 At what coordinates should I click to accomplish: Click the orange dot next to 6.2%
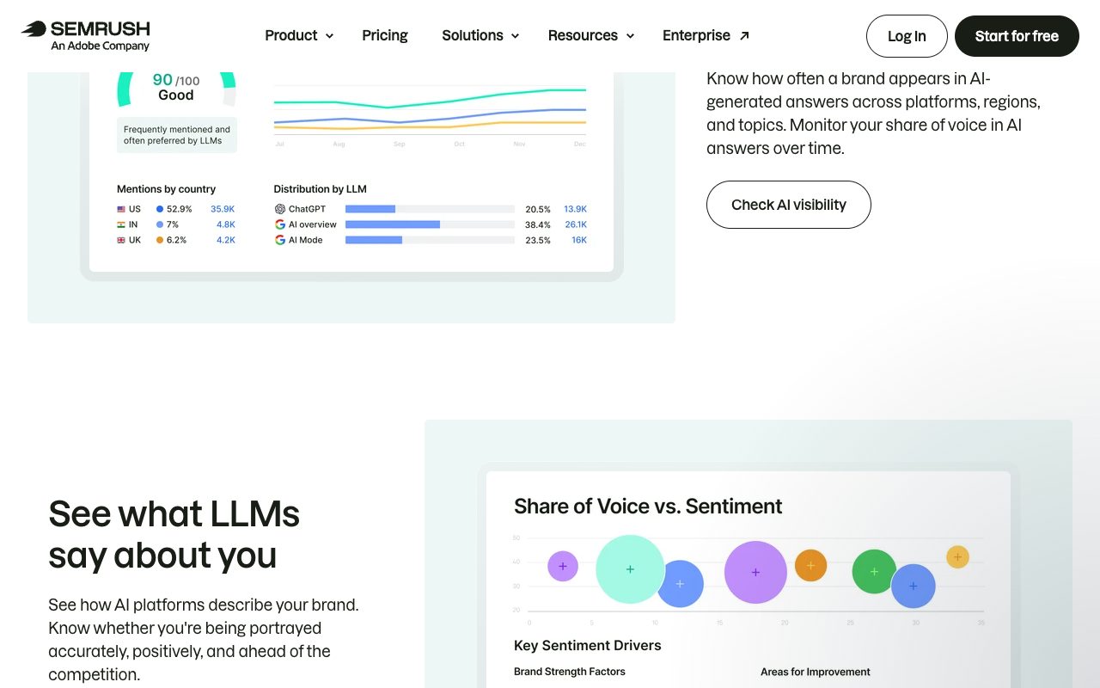tap(160, 240)
